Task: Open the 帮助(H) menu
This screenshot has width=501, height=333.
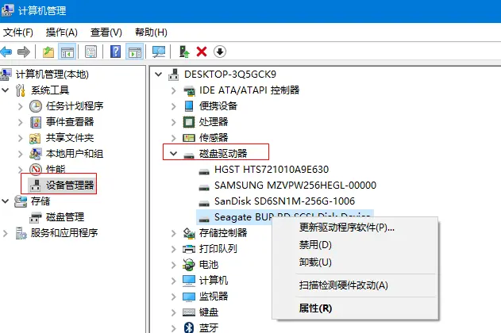Action: coord(151,33)
